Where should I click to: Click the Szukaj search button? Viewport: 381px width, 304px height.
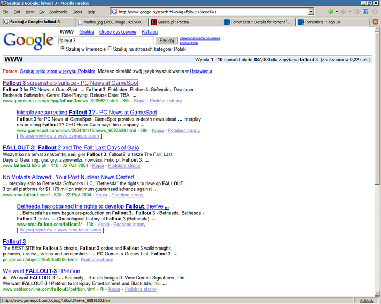[x=166, y=41]
